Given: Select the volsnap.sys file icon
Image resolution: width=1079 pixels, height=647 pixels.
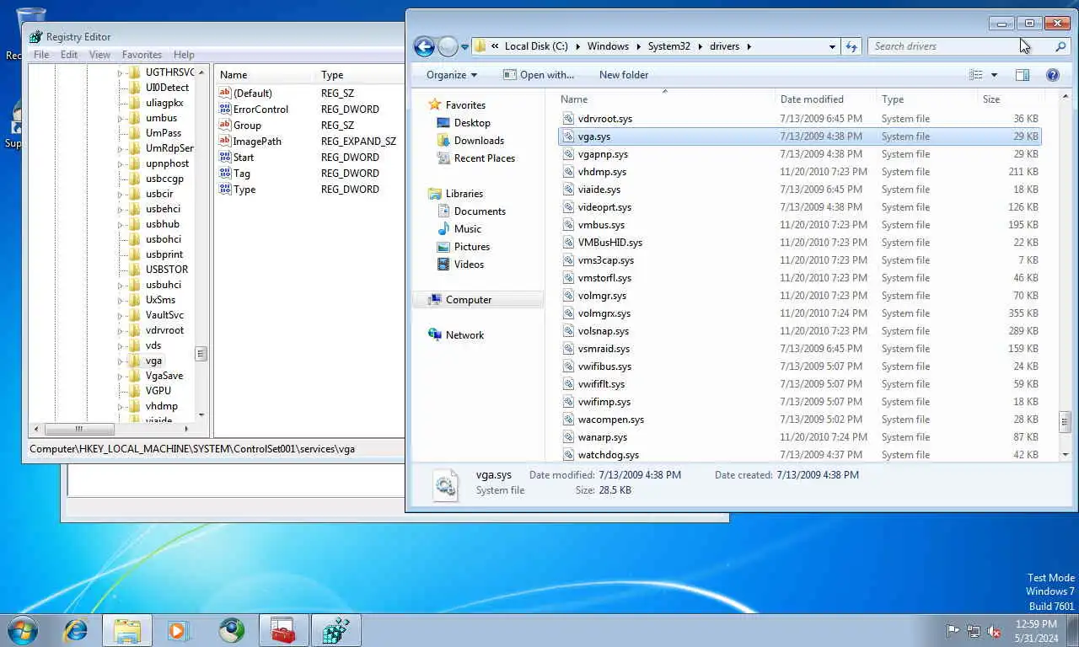Looking at the screenshot, I should pos(568,331).
